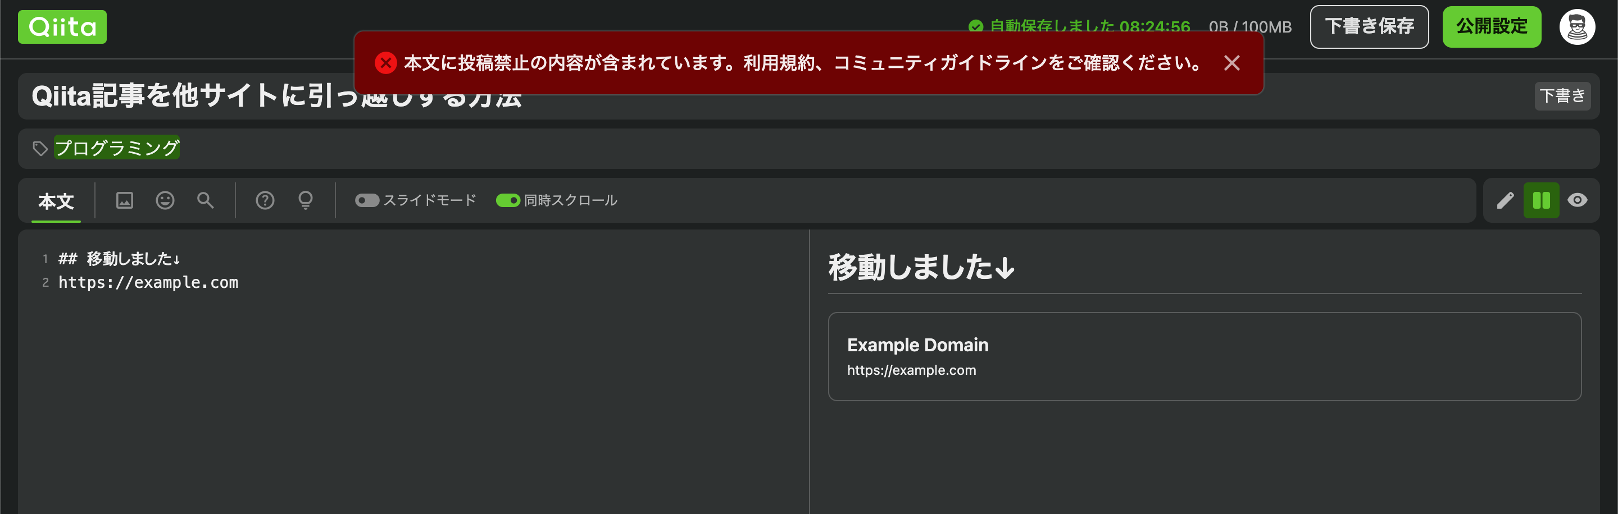Image resolution: width=1618 pixels, height=514 pixels.
Task: Click the red error icon in the alert
Action: [385, 63]
